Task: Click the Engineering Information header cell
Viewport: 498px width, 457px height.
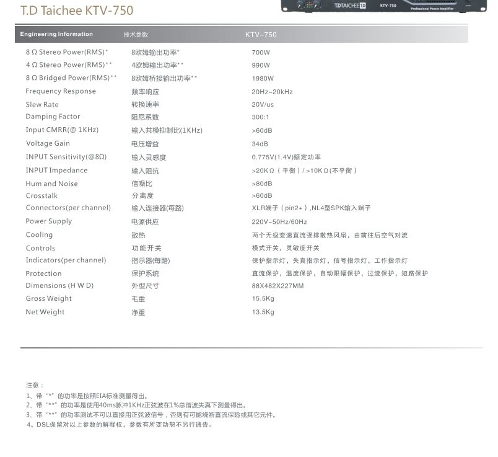Action: click(58, 34)
